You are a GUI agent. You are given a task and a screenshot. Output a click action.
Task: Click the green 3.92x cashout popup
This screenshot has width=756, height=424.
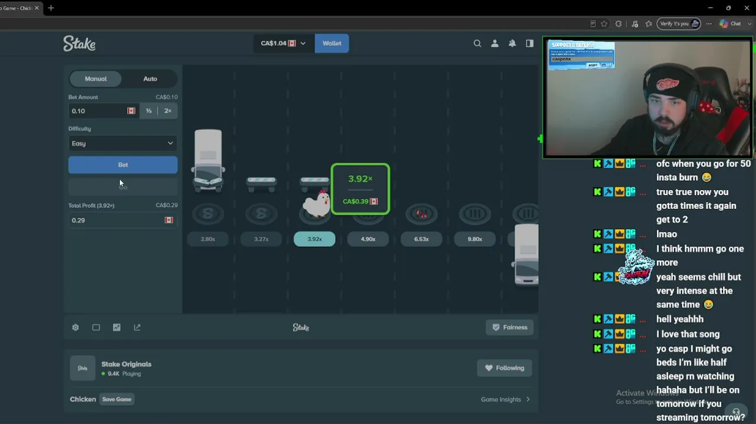361,188
